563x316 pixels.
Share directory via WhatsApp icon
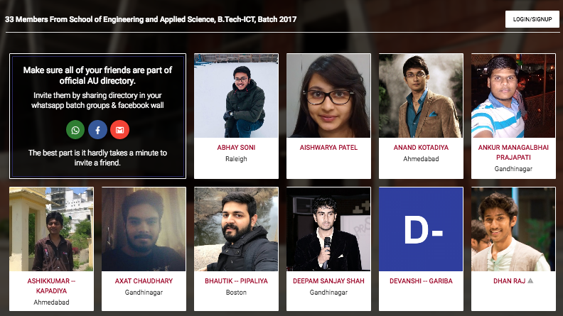[75, 130]
